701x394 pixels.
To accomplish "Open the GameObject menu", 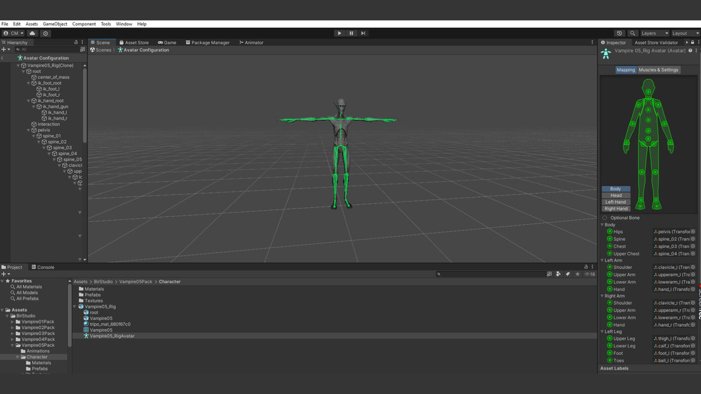I will tap(55, 24).
